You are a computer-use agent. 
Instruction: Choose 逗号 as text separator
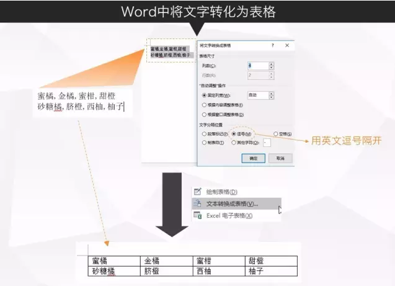click(234, 133)
